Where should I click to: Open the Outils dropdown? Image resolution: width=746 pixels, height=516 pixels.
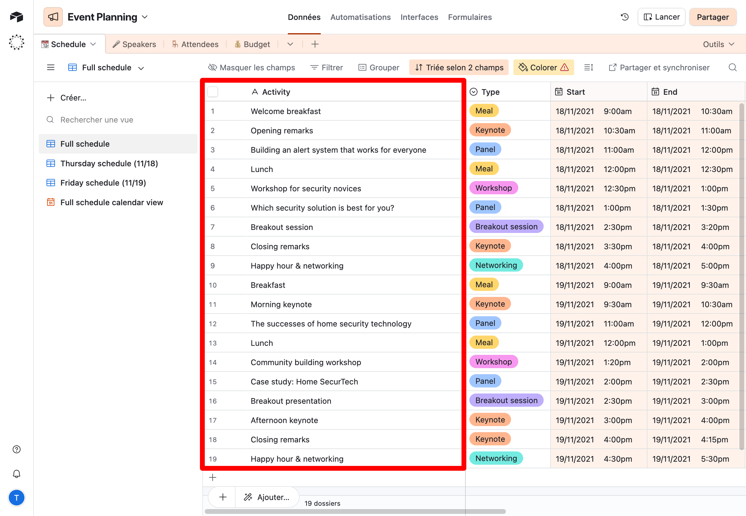(719, 44)
